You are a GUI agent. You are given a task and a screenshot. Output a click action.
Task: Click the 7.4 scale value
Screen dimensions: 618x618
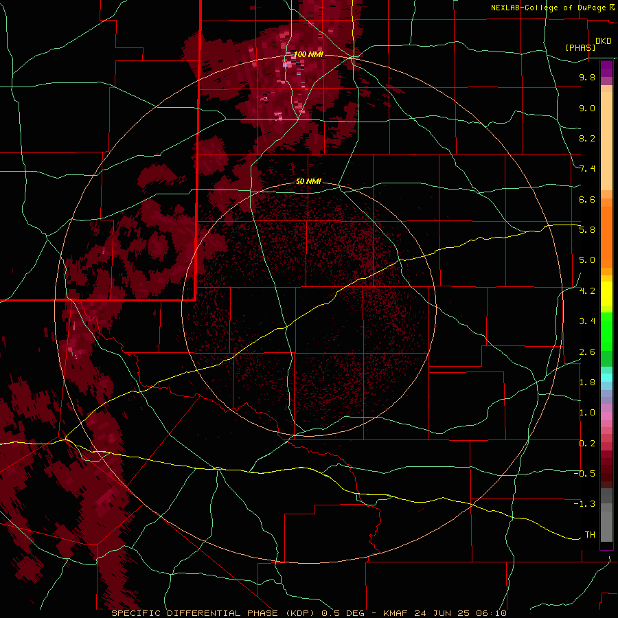(587, 169)
